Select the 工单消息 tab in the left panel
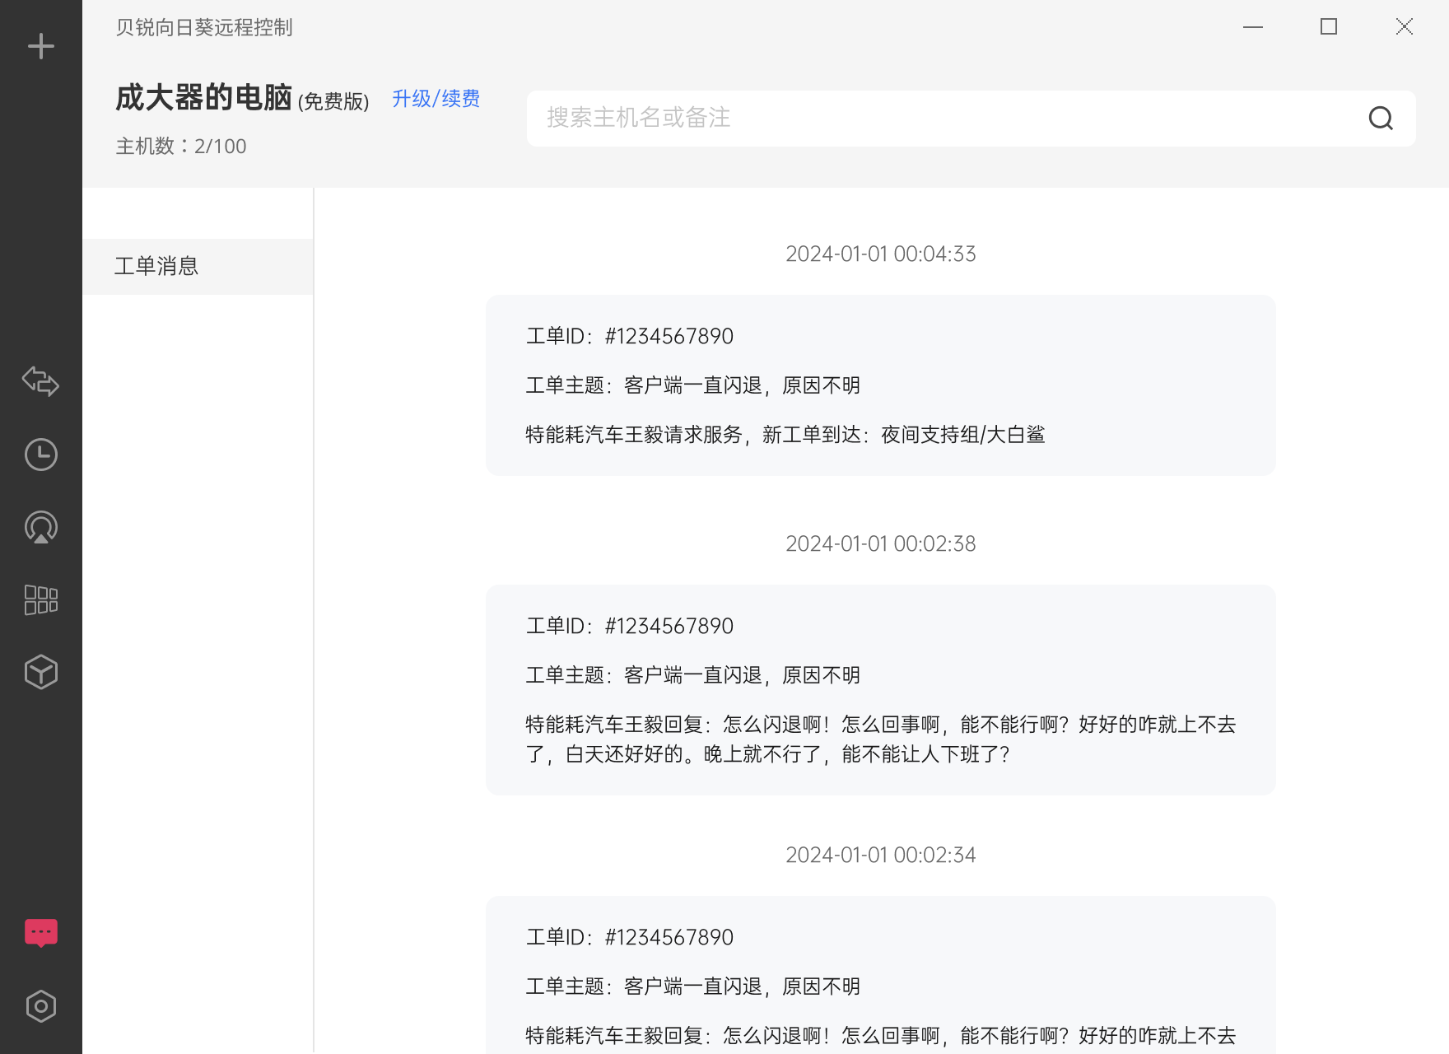The image size is (1449, 1054). tap(198, 266)
